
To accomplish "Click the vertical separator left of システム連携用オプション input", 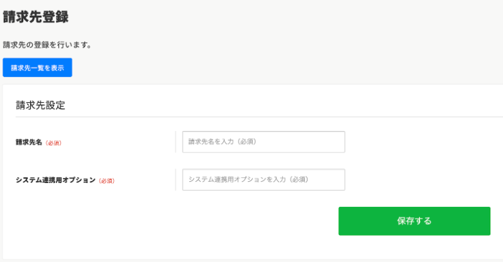I will point(176,180).
